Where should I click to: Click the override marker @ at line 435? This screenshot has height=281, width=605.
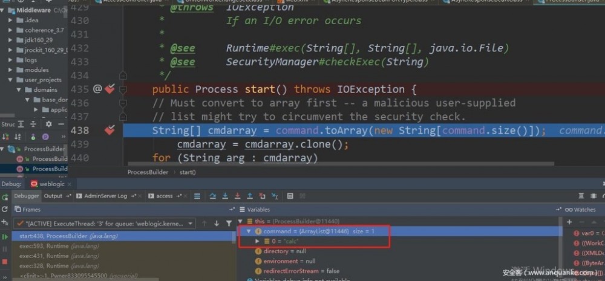coord(97,89)
